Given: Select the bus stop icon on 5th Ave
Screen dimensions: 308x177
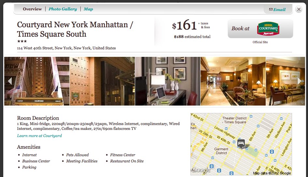Looking at the screenshot, I should coord(272,152).
